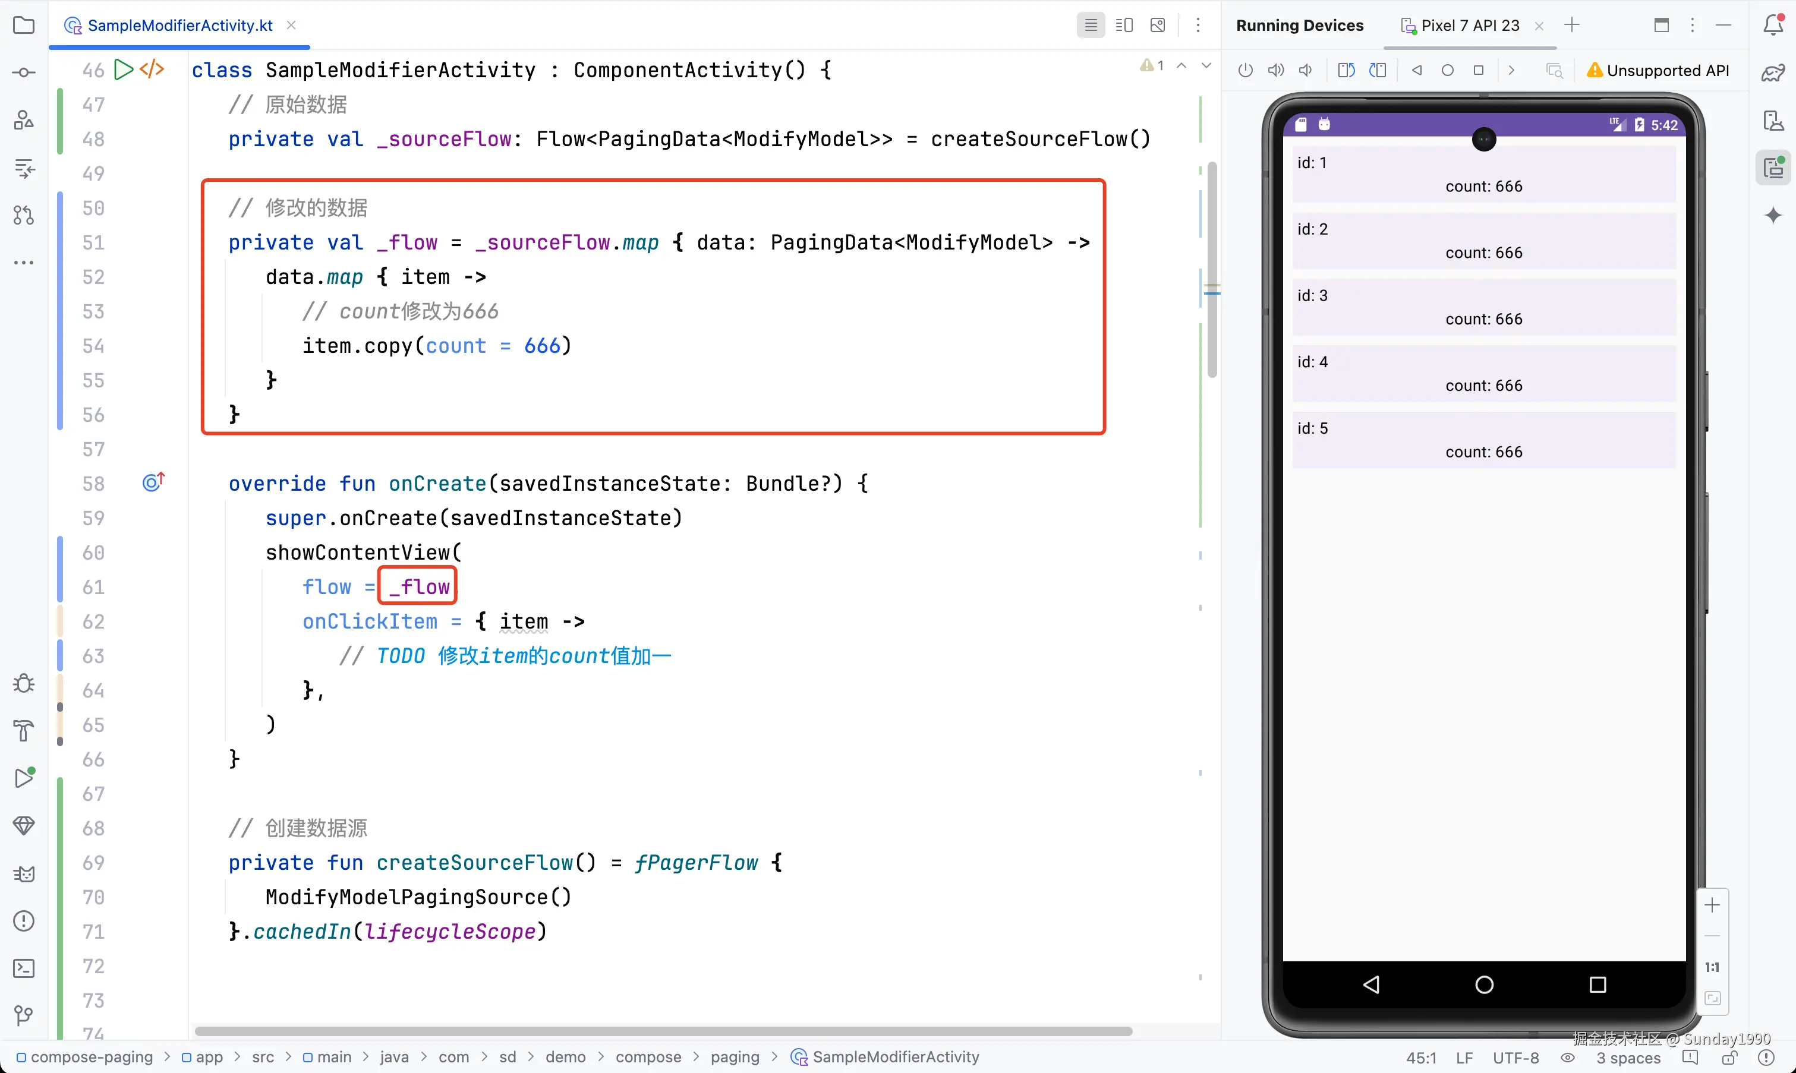Open the Project folder tool window
Viewport: 1796px width, 1073px height.
[x=24, y=26]
